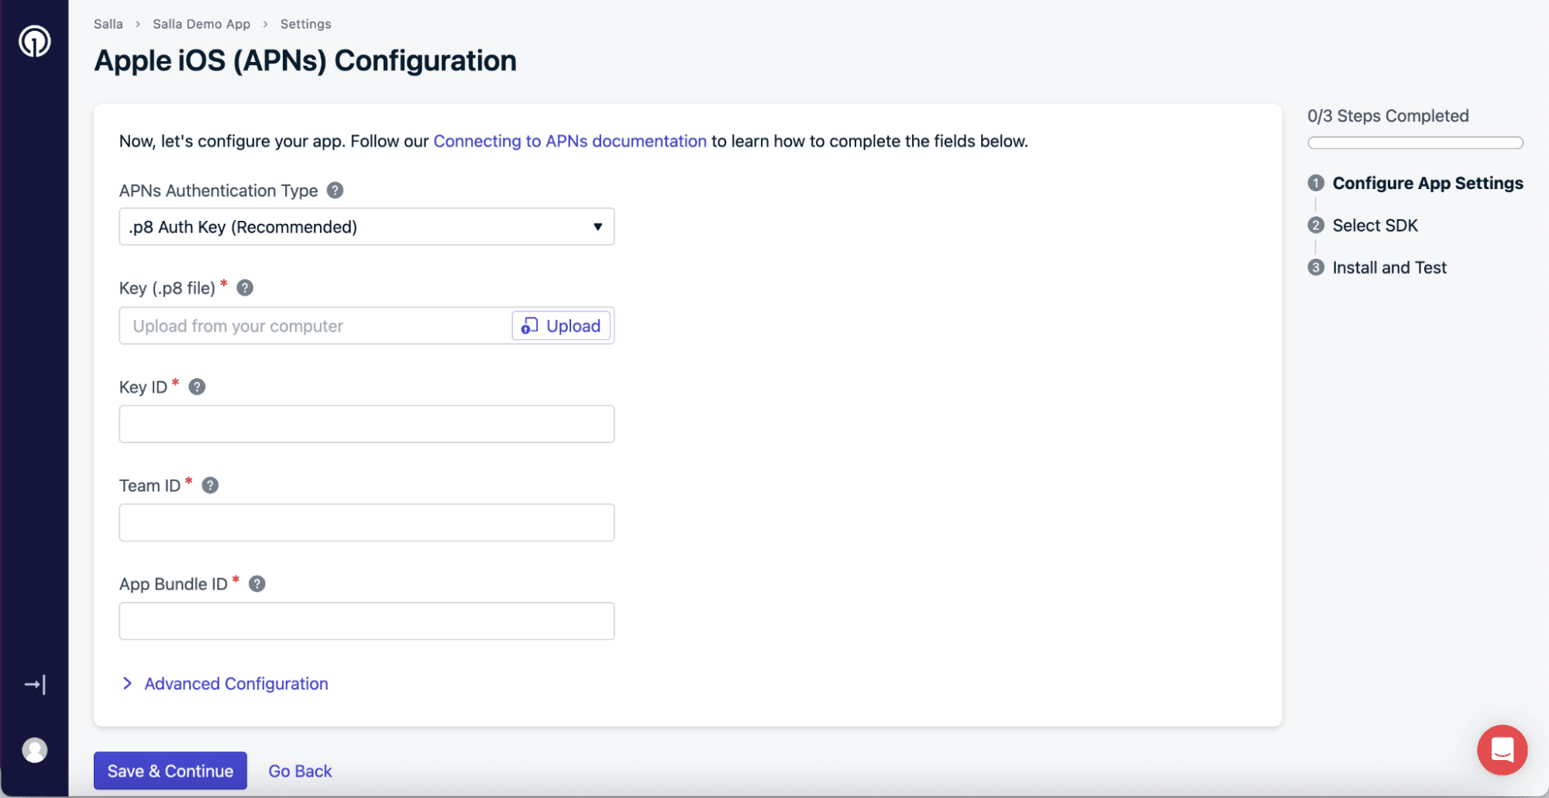Viewport: 1549px width, 798px height.
Task: Click the Upload button for .p8 key
Action: point(561,326)
